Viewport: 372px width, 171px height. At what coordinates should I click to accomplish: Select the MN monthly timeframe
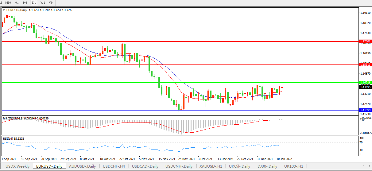pyautogui.click(x=51, y=2)
